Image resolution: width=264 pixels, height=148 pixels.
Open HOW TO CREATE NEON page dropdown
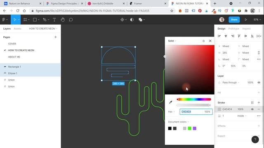[x=43, y=29]
